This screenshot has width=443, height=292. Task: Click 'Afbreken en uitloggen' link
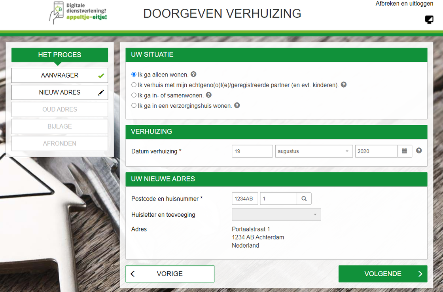click(404, 4)
